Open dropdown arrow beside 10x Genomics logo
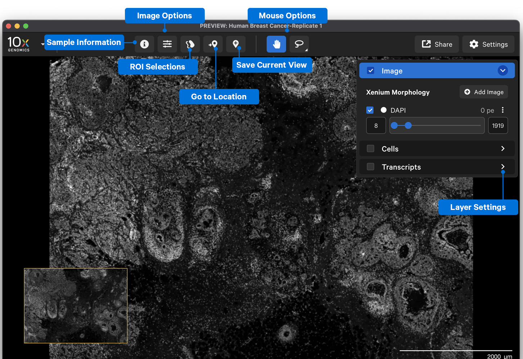The image size is (523, 359). click(42, 44)
